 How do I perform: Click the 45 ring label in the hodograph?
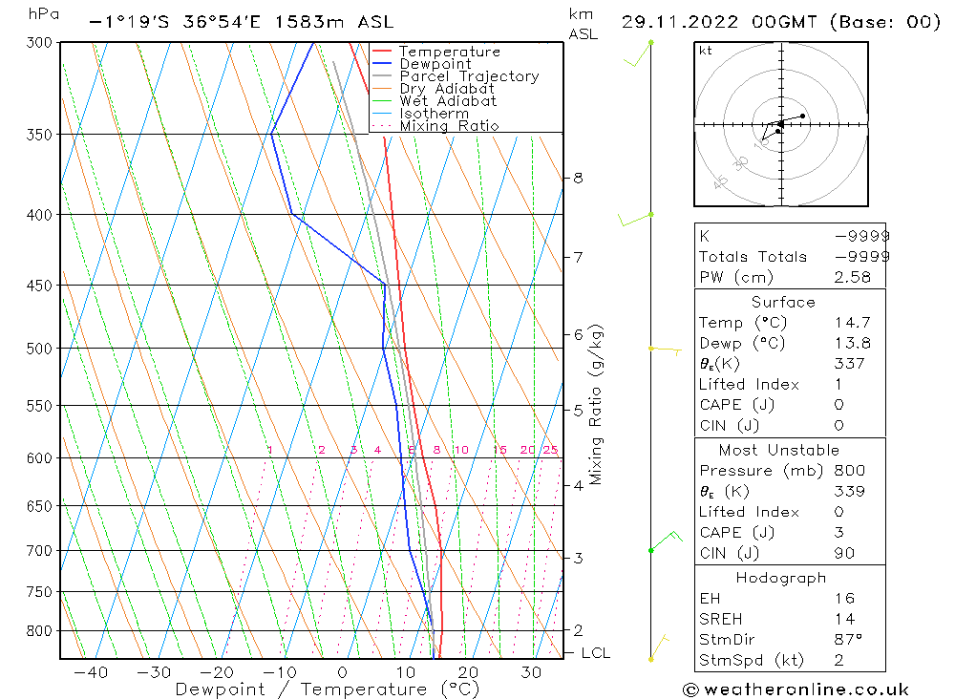click(x=720, y=181)
